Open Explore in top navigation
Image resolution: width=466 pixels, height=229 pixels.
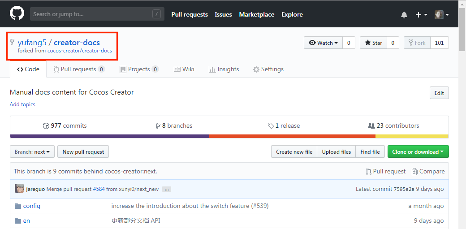pyautogui.click(x=292, y=15)
